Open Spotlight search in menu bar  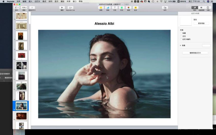pos(204,1)
